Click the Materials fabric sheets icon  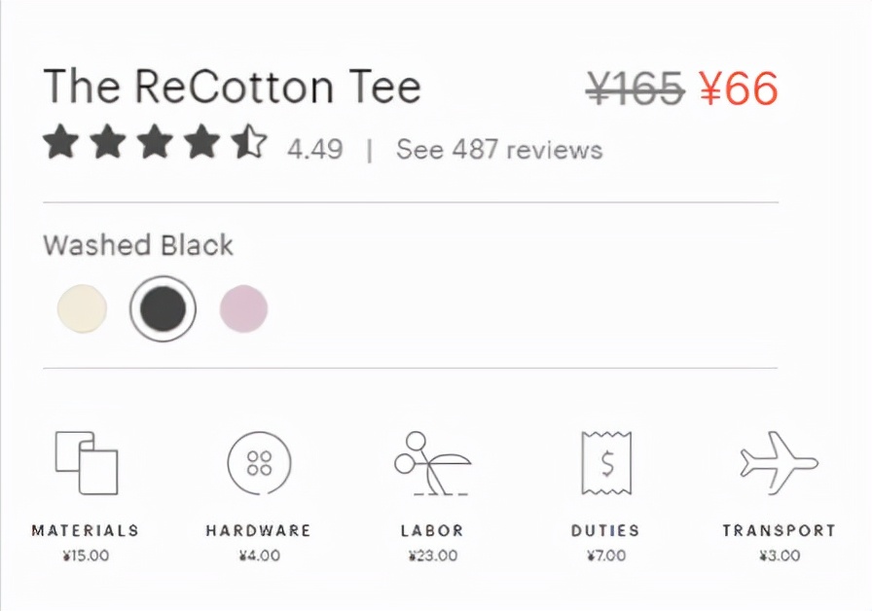[x=86, y=461]
